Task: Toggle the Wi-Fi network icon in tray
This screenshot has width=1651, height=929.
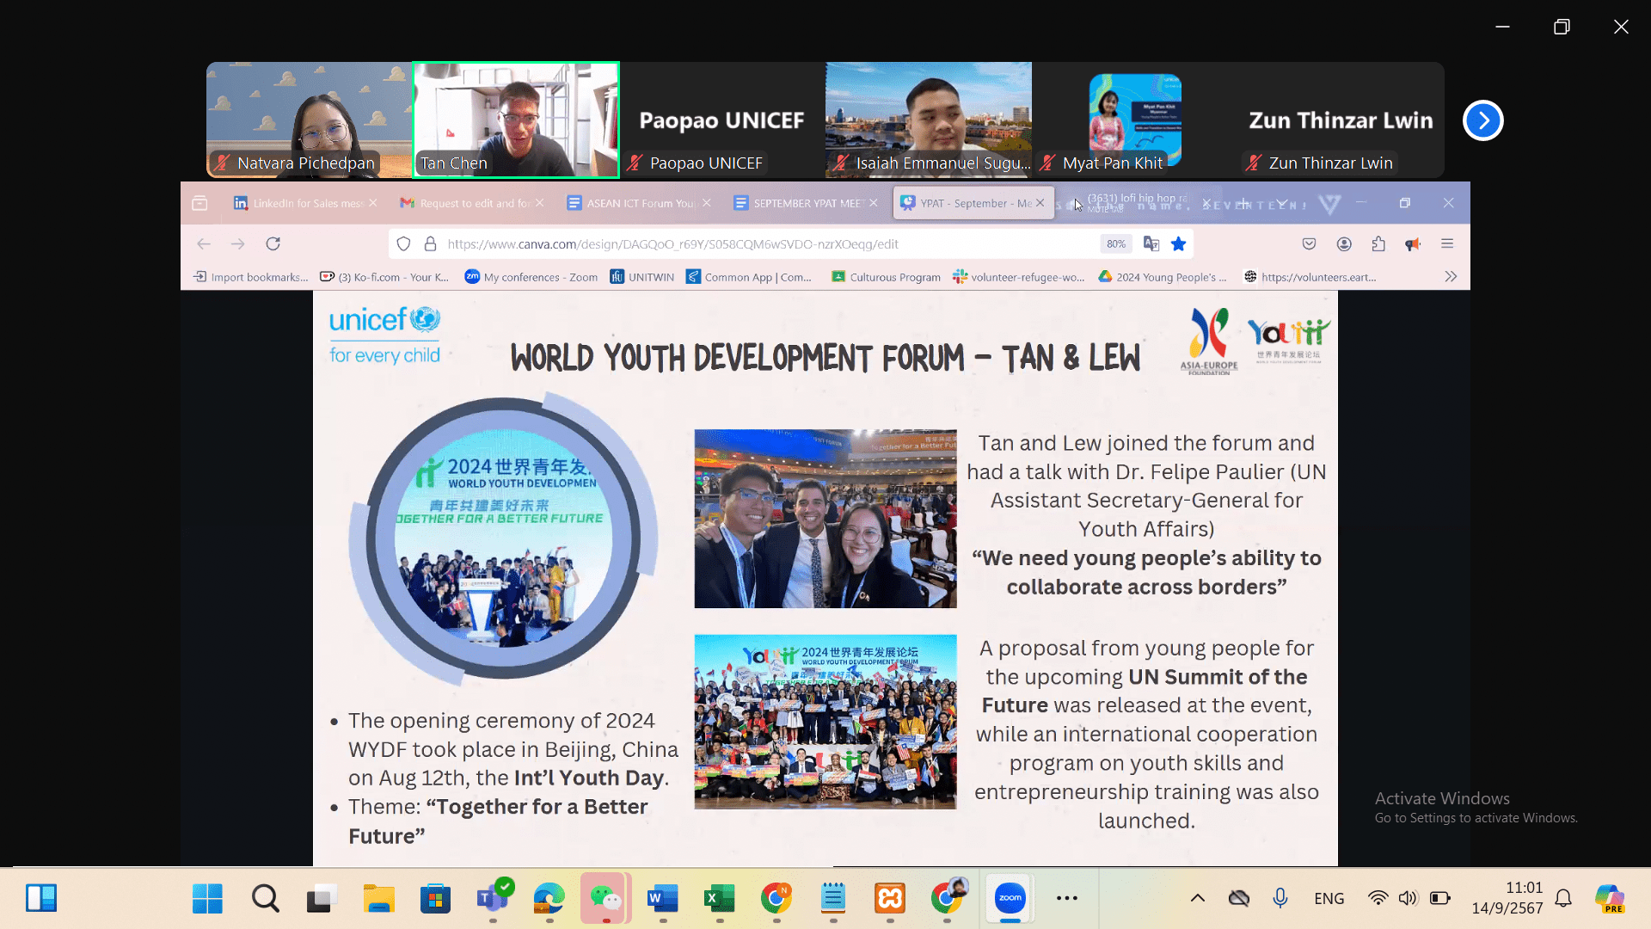Action: click(x=1377, y=899)
